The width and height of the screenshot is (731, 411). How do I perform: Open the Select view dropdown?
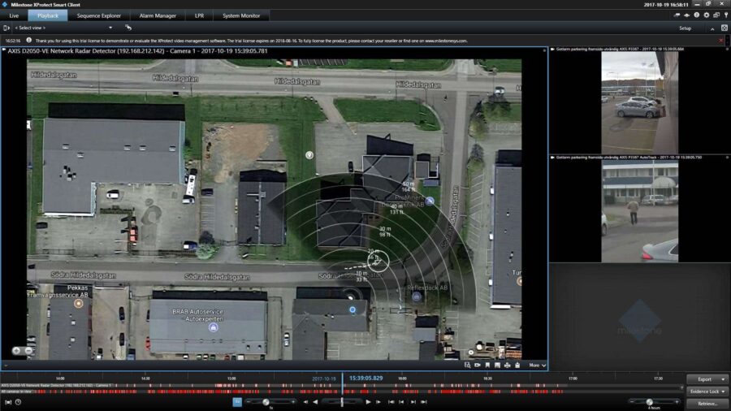63,28
